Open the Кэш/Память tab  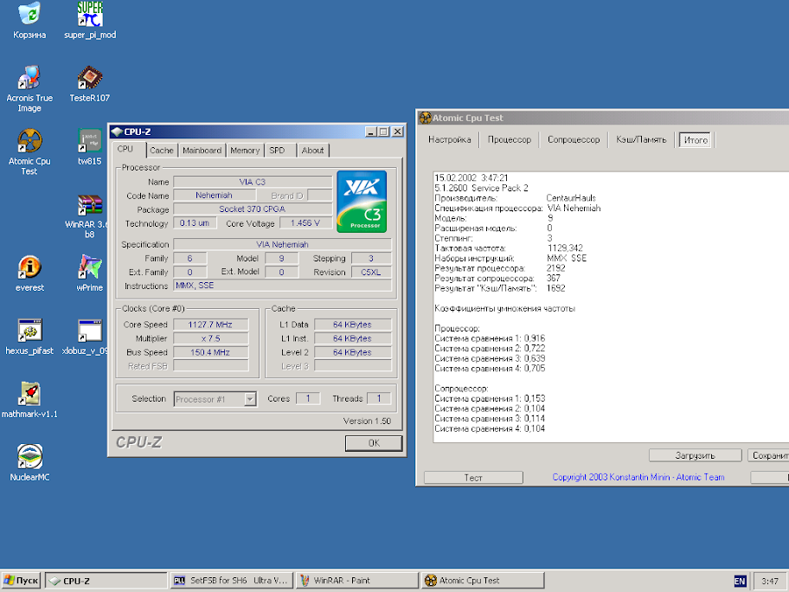click(x=640, y=139)
